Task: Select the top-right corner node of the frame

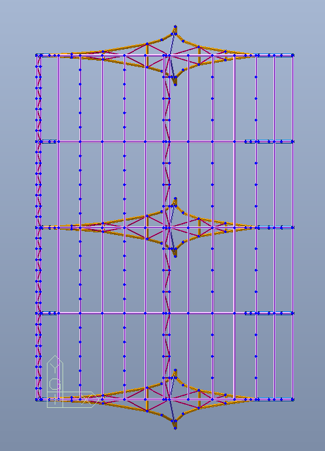Action: pyautogui.click(x=292, y=55)
